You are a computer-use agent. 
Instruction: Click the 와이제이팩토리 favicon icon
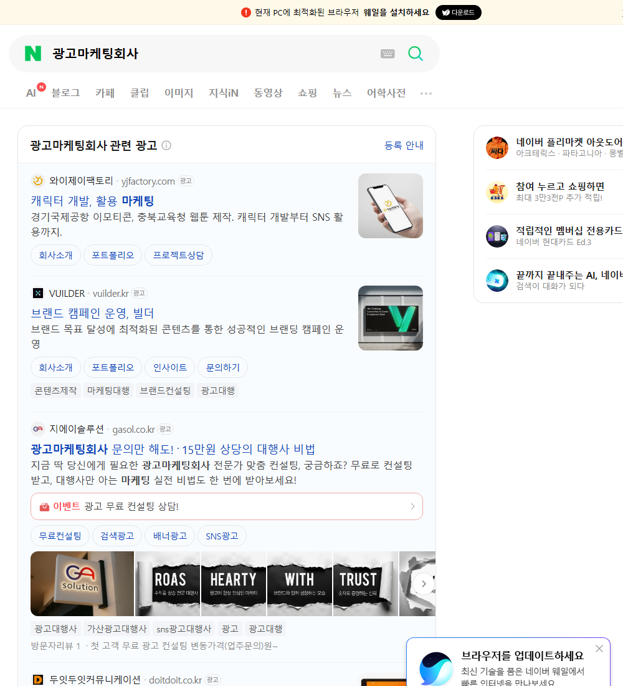click(38, 181)
